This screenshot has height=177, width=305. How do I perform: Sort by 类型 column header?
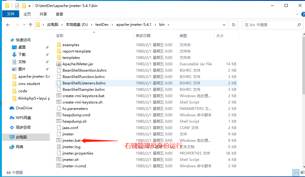(183, 36)
